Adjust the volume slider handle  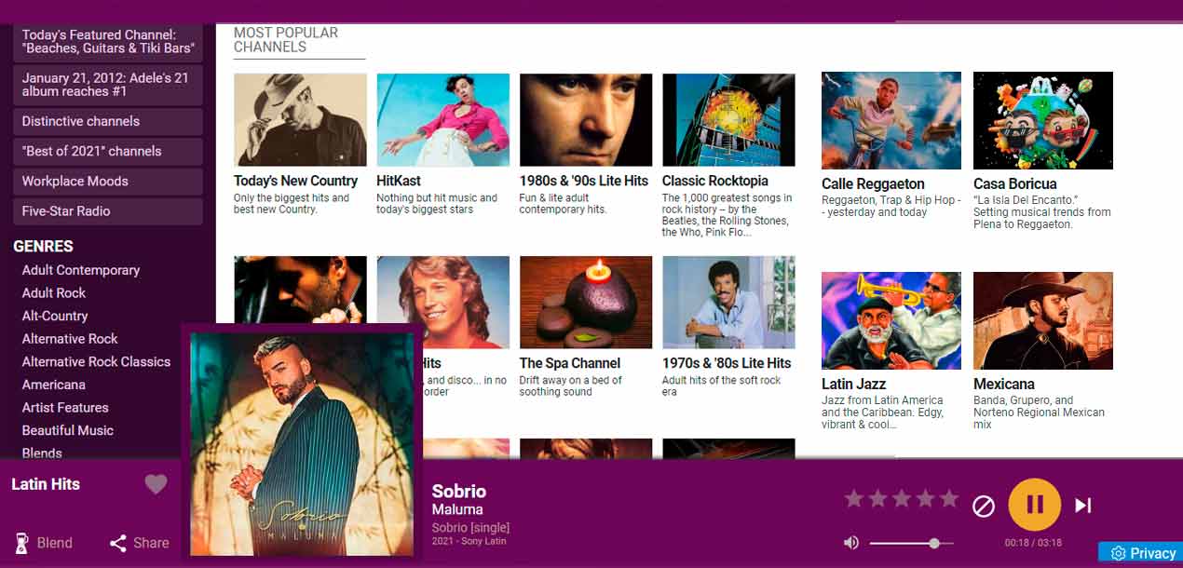(934, 543)
